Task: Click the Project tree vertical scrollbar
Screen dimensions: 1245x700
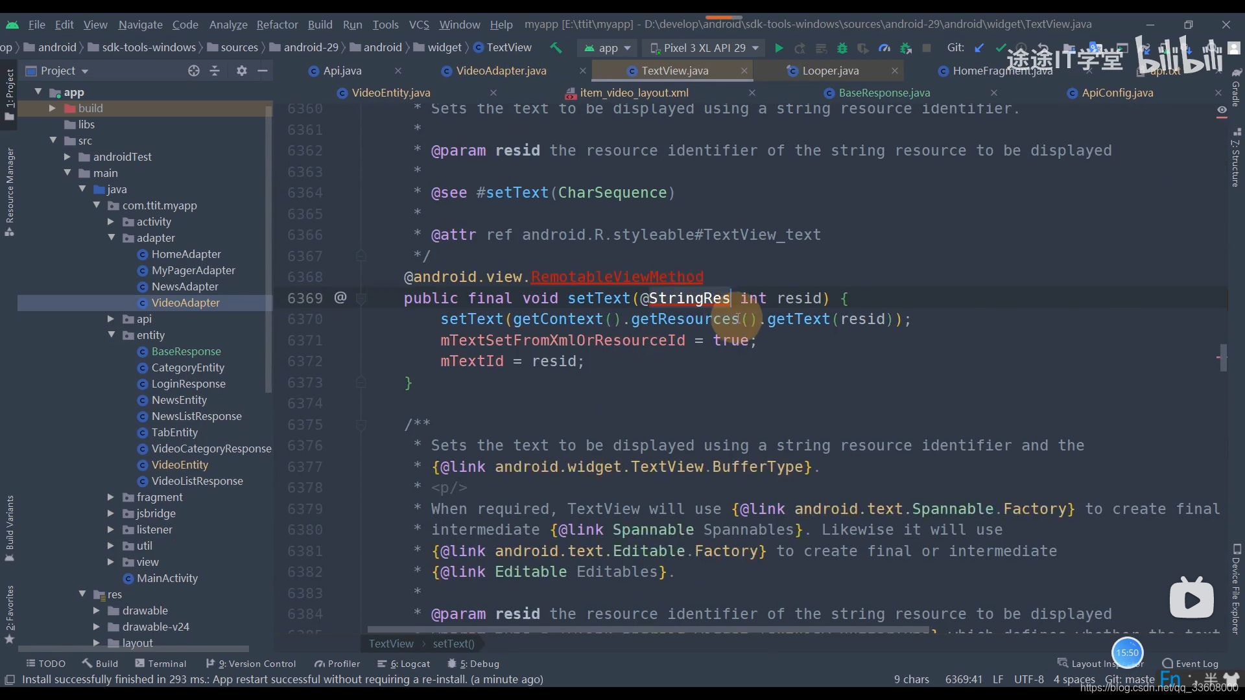Action: (x=268, y=250)
